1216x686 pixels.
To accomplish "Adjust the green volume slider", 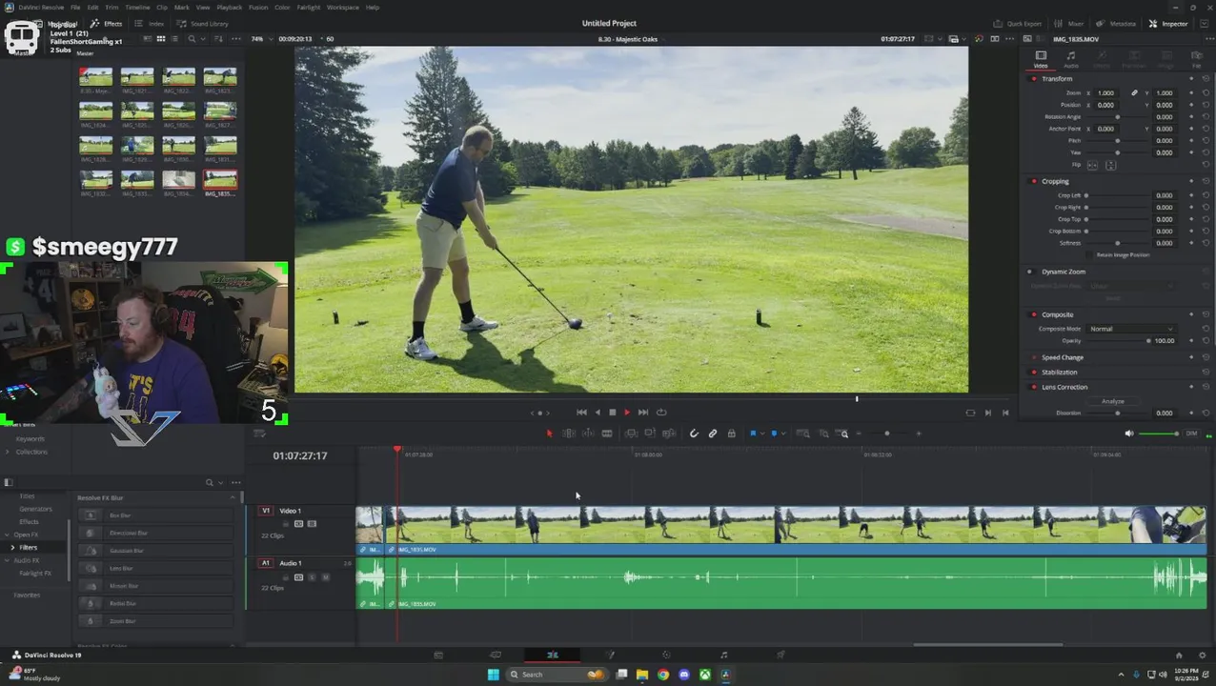I will 1159,434.
